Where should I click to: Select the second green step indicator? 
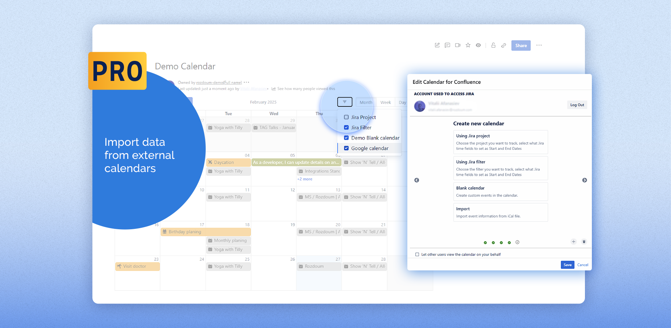coord(493,242)
